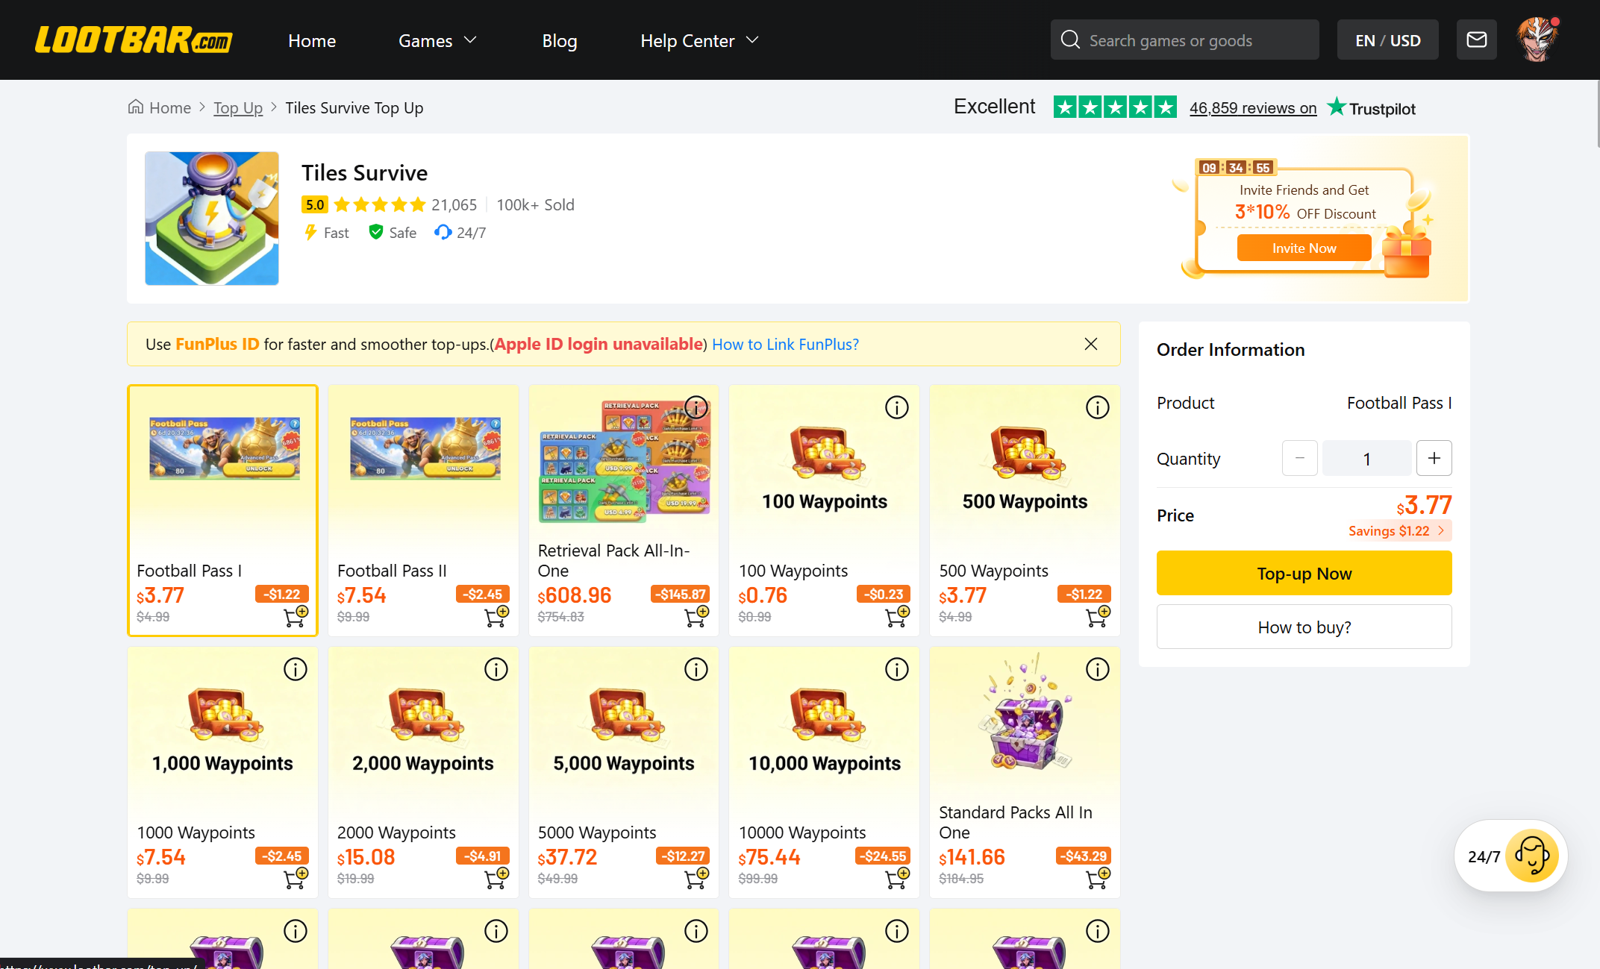Open 46,859 reviews on Trustpilot link
Image resolution: width=1600 pixels, height=969 pixels.
1253,108
